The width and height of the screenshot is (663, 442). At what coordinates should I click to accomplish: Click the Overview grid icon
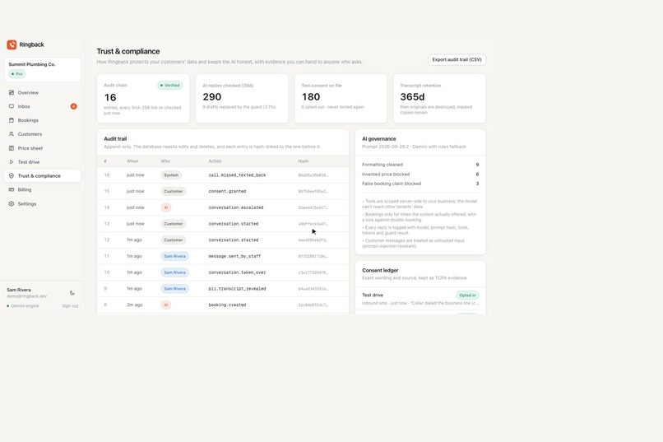pos(12,92)
